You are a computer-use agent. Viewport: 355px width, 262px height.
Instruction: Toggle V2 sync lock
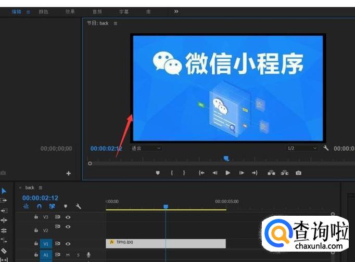(57, 226)
